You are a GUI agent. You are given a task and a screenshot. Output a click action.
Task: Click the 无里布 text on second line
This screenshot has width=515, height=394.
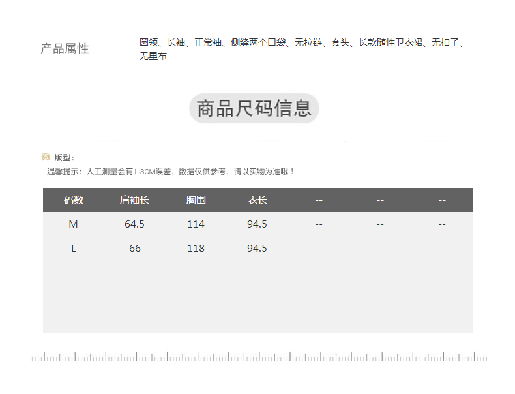tap(153, 56)
